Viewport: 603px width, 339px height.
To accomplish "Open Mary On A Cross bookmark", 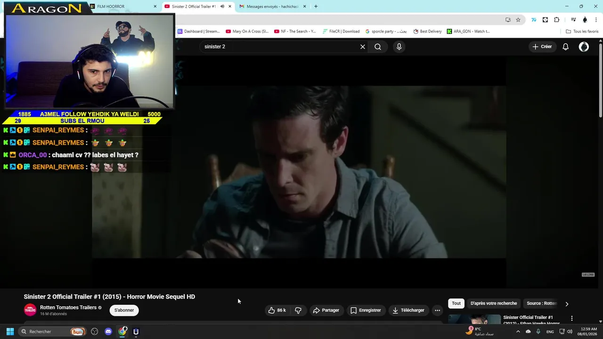I will 247,32.
